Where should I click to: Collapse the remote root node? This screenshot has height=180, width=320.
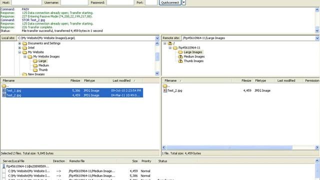pos(164,43)
